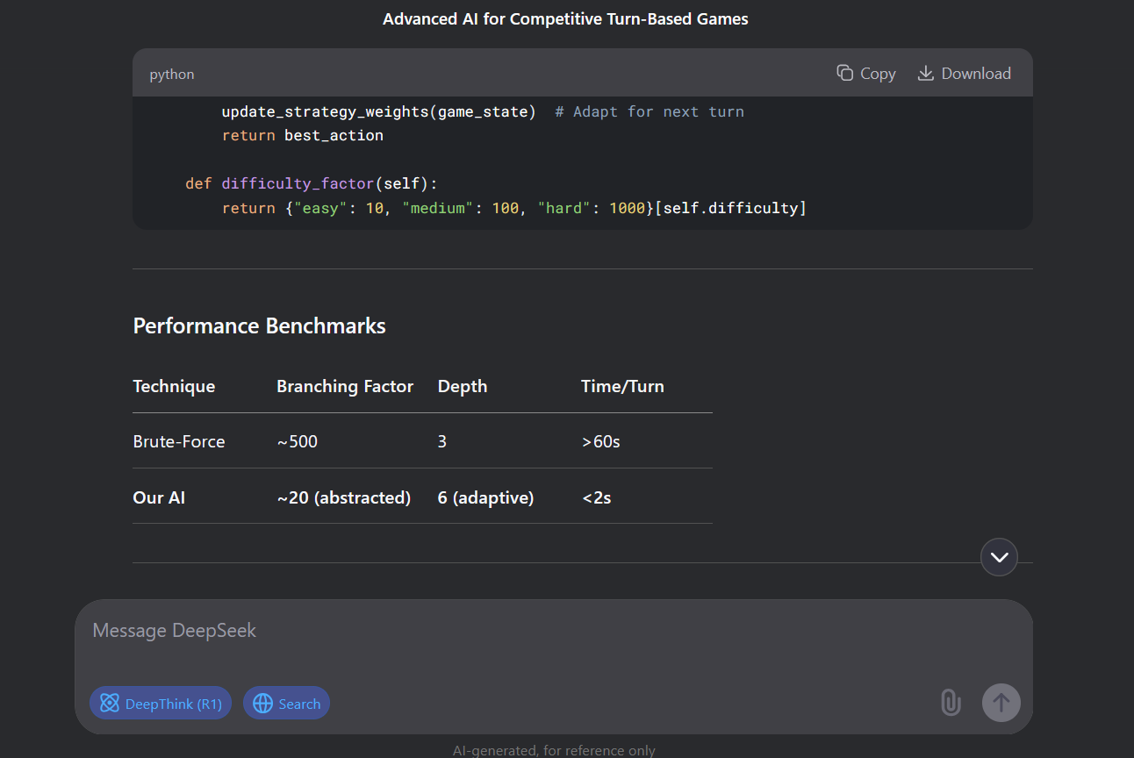Select the Our AI row label
1134x758 pixels.
159,498
